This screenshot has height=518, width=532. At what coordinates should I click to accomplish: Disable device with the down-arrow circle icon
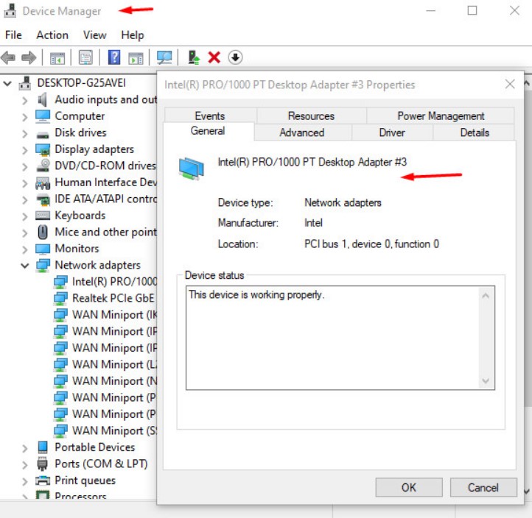235,57
